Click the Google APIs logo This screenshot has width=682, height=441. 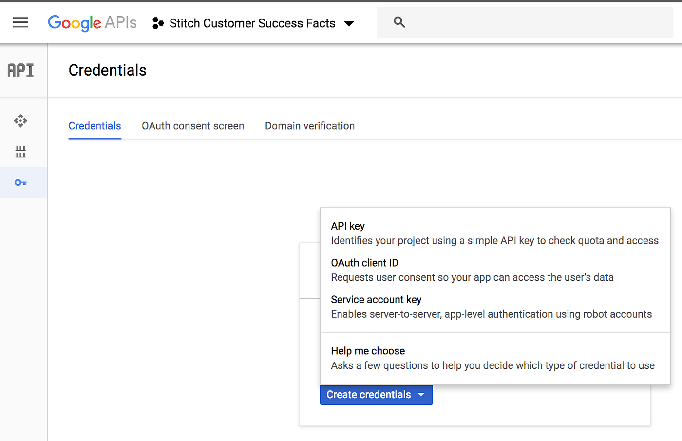tap(92, 22)
